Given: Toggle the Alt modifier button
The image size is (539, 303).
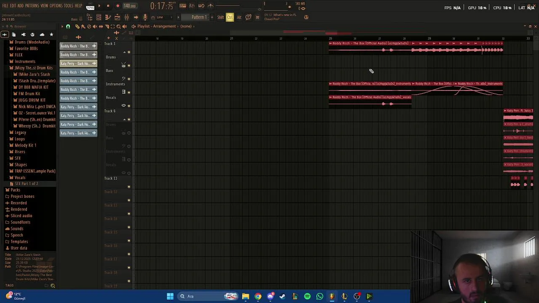Looking at the screenshot, I should [239, 17].
